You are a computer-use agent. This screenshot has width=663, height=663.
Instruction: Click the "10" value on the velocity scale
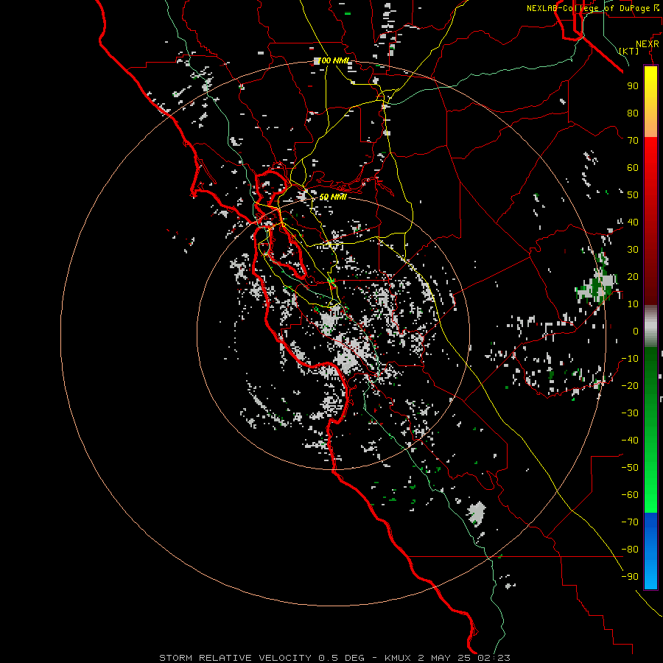point(633,304)
